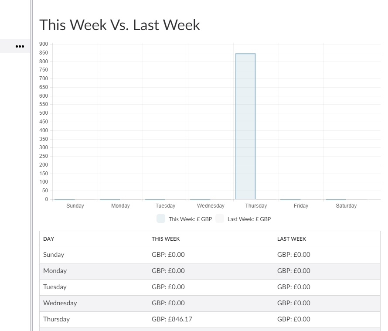Select the Monday row in the table
The height and width of the screenshot is (331, 388).
click(210, 271)
